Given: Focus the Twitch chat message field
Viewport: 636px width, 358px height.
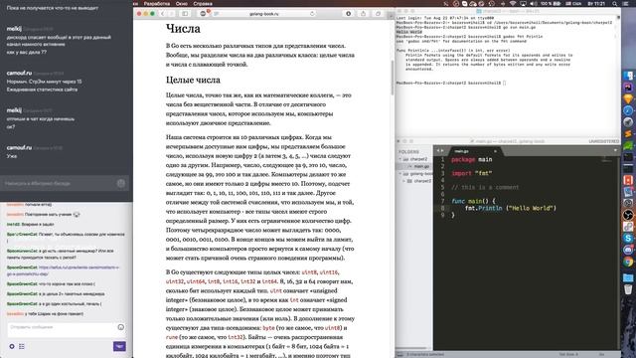Looking at the screenshot, I should click(x=62, y=327).
